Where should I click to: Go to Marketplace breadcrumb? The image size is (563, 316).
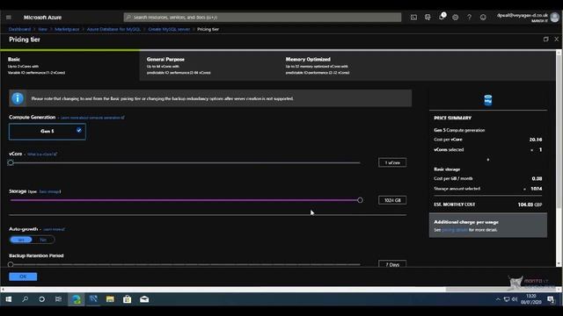click(67, 29)
